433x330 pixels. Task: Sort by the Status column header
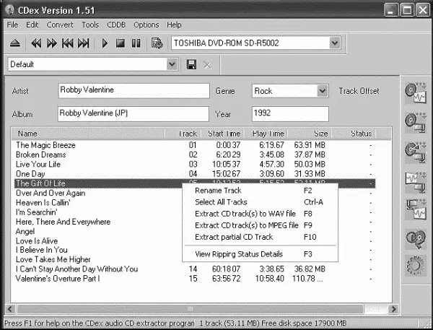point(354,134)
